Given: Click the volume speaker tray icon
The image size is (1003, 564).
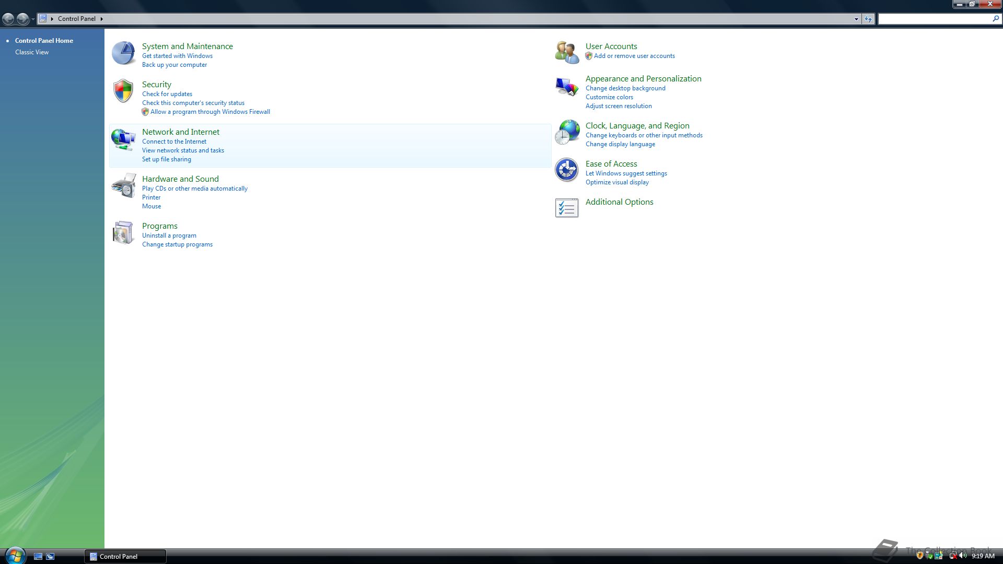Looking at the screenshot, I should click(963, 555).
